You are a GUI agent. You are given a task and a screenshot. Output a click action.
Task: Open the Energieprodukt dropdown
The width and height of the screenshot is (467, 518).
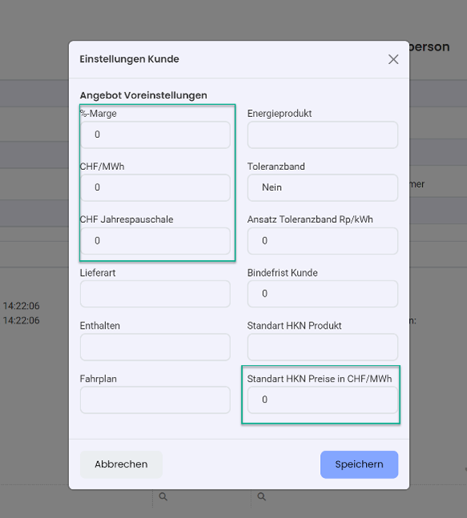tap(323, 135)
